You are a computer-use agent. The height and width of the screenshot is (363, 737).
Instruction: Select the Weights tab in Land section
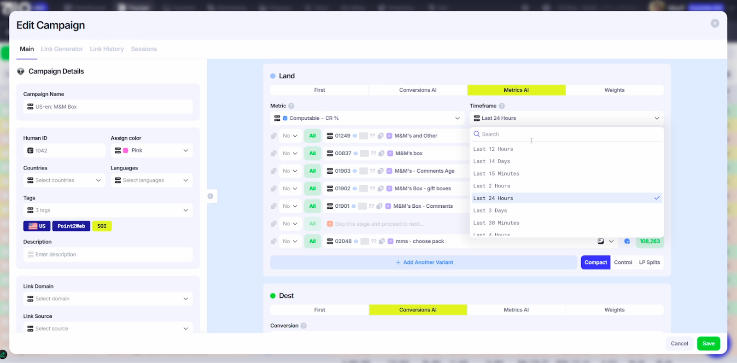point(614,90)
